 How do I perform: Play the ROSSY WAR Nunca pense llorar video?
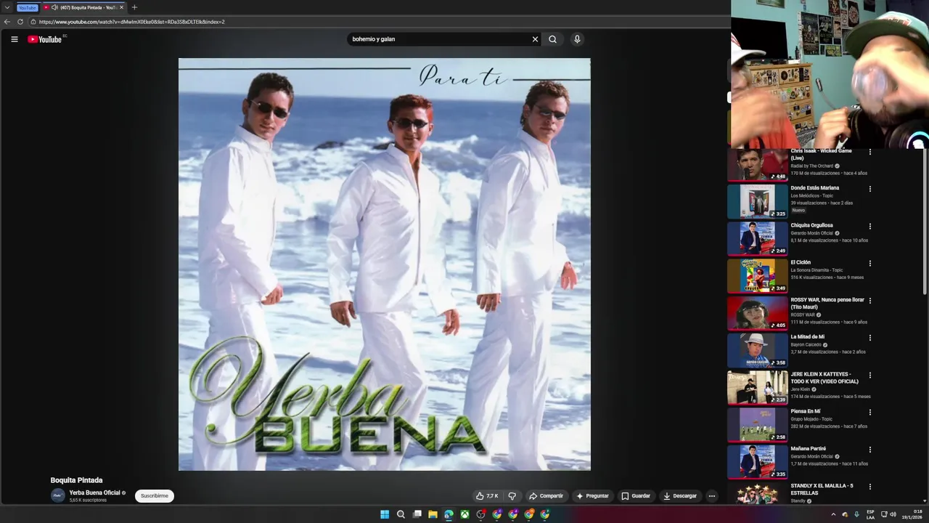[x=758, y=313]
